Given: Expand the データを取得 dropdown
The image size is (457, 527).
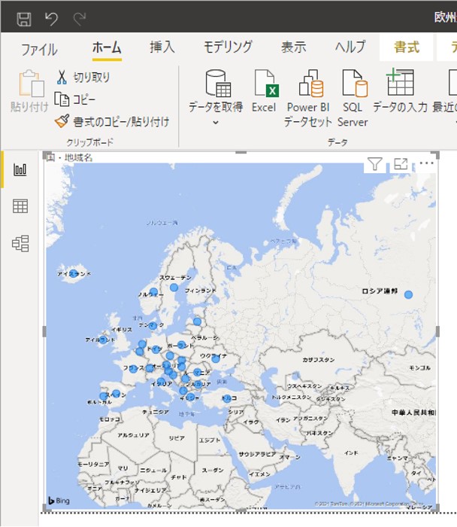Looking at the screenshot, I should coord(216,121).
